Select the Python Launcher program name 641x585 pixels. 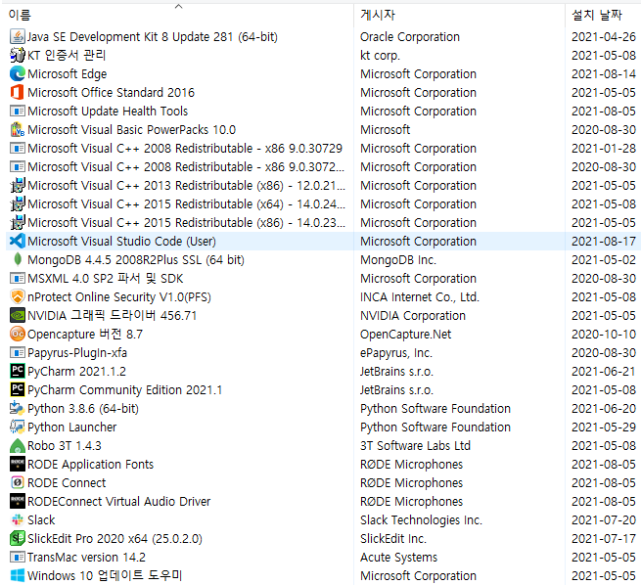coord(72,427)
